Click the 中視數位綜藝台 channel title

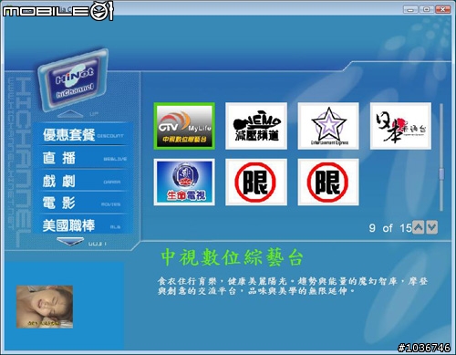[232, 257]
